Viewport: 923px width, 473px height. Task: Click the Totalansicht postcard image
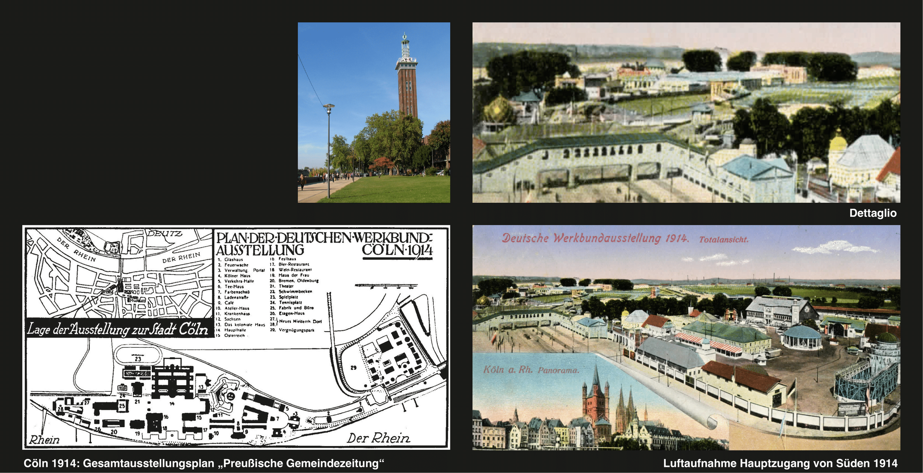click(x=686, y=337)
